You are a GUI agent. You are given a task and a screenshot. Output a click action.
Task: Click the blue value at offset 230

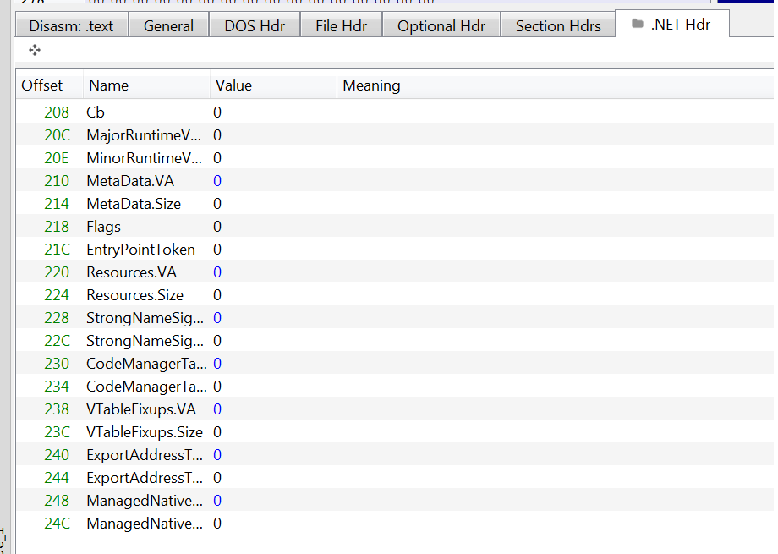(217, 364)
